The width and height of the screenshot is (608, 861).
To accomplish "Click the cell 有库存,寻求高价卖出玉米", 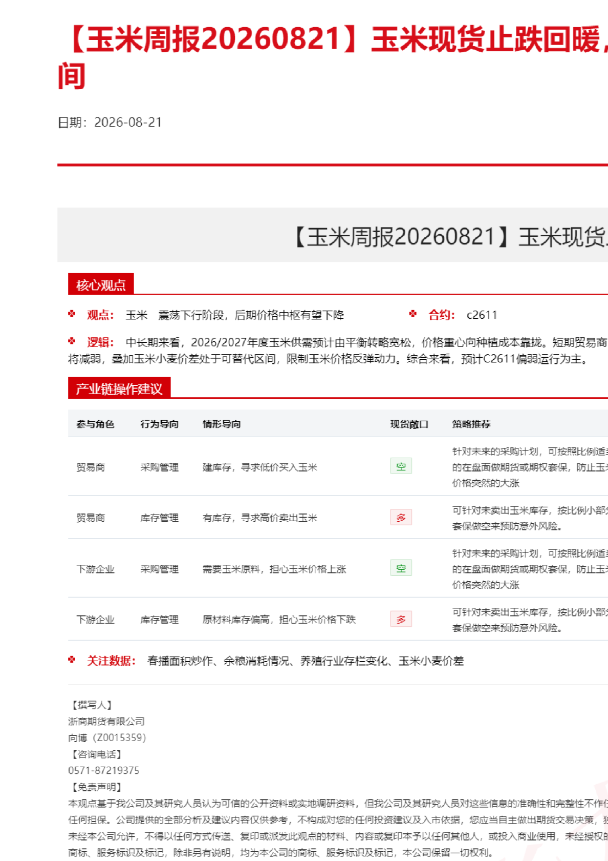I will 260,518.
